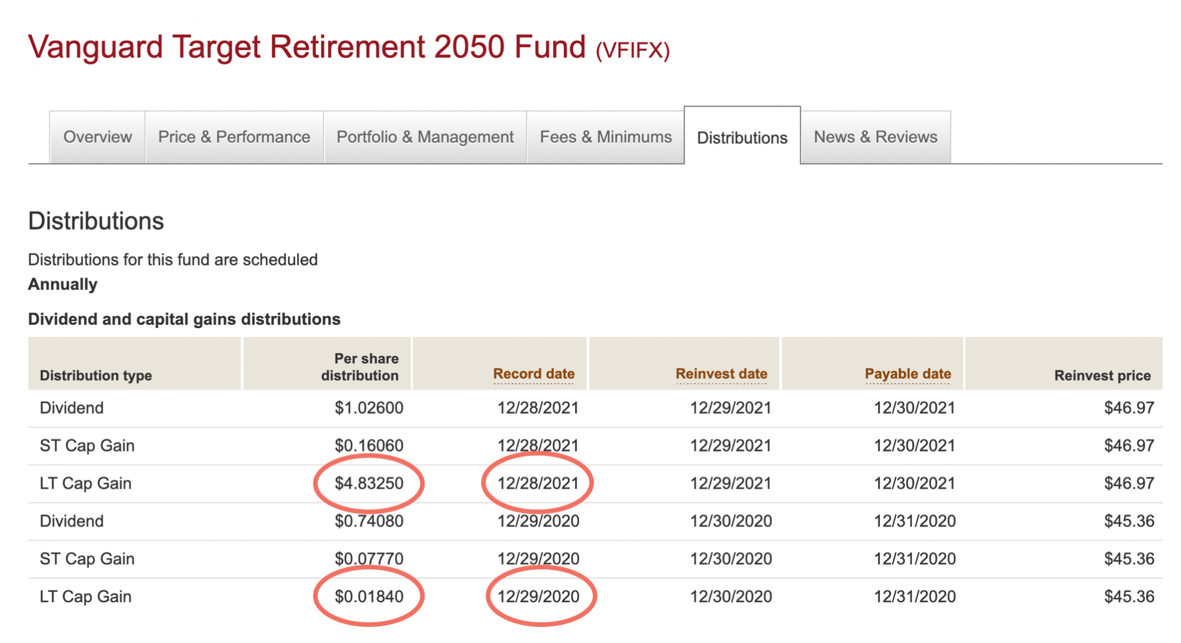1181x643 pixels.
Task: Click the Vanguard Target Retirement 2050 Fund title
Action: point(307,47)
